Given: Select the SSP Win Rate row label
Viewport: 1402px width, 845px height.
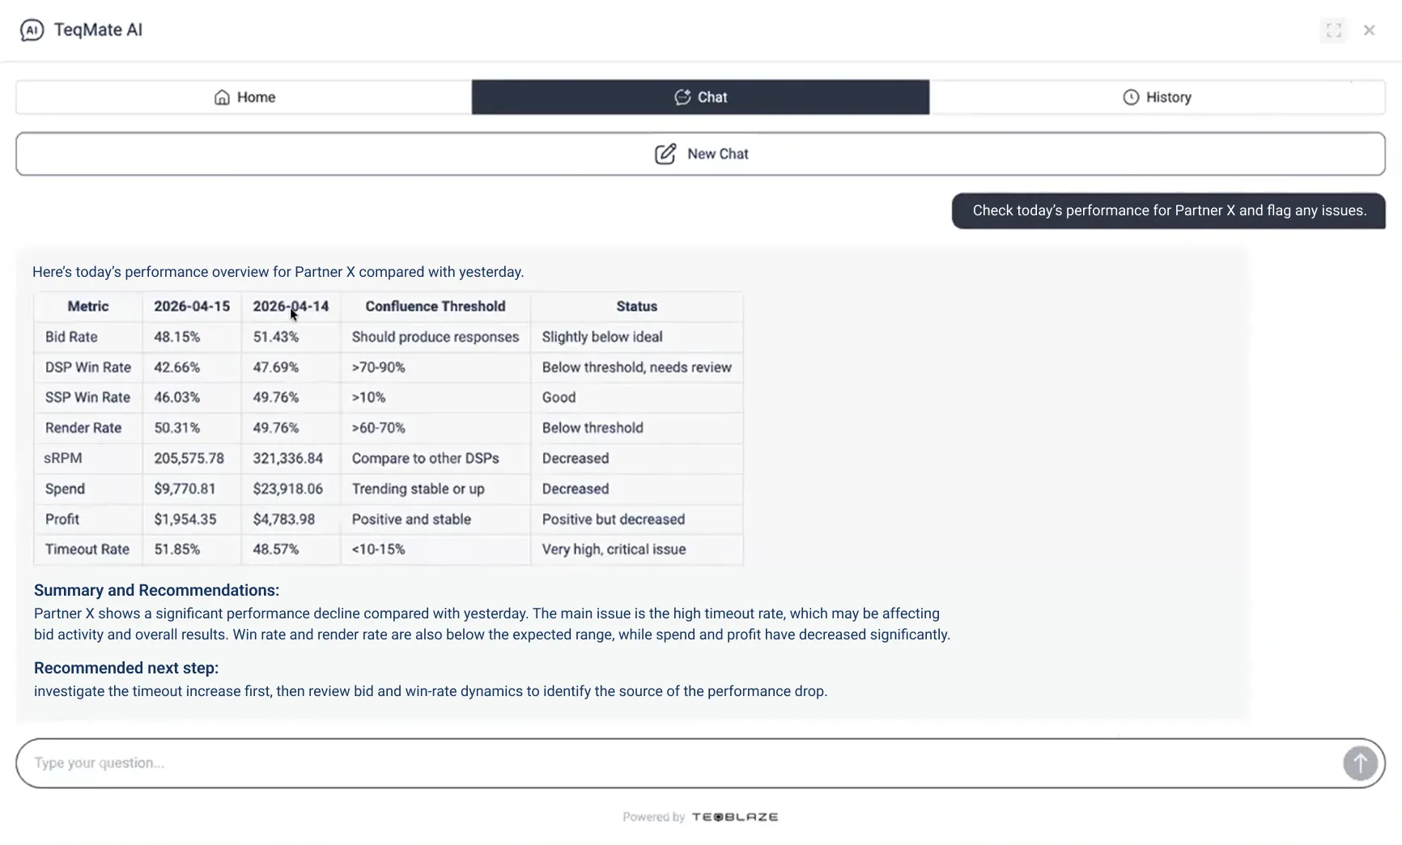Looking at the screenshot, I should (x=87, y=397).
